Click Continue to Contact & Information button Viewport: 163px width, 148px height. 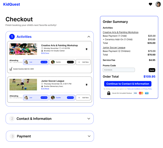coord(128,84)
